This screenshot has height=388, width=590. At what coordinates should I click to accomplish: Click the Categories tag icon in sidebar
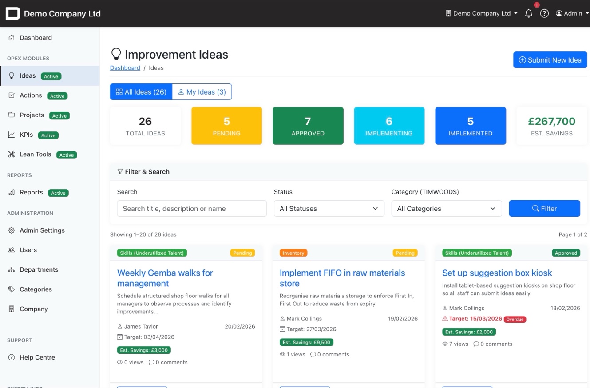(11, 289)
